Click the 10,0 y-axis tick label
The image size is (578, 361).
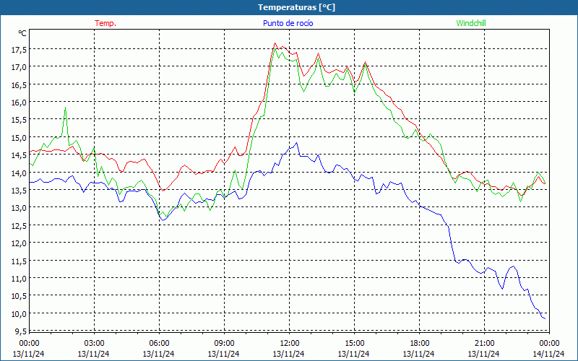click(x=18, y=313)
